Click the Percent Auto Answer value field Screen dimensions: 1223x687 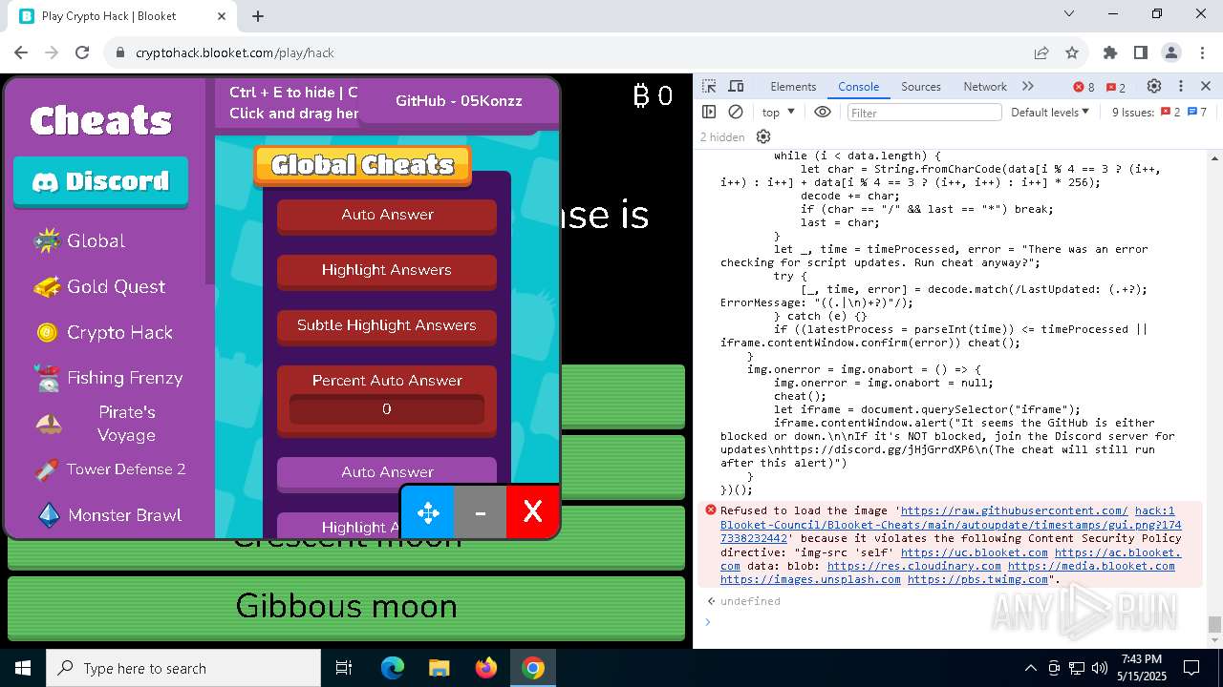point(387,409)
